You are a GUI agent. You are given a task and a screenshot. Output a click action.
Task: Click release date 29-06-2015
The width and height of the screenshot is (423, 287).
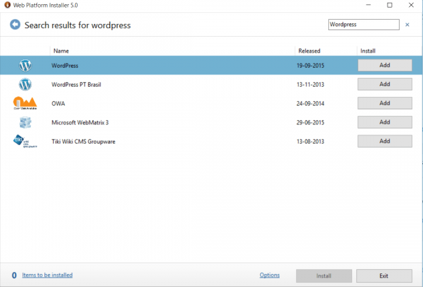(x=310, y=123)
